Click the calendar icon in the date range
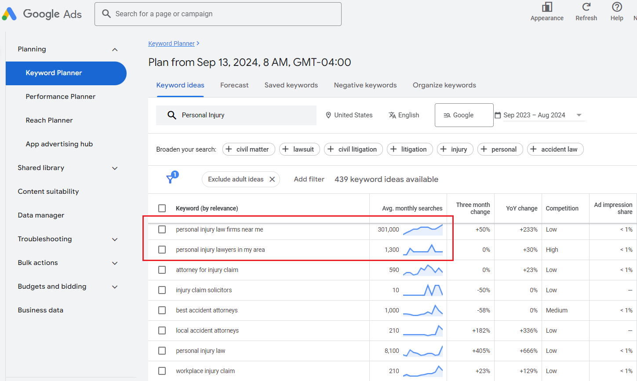637x381 pixels. (498, 115)
